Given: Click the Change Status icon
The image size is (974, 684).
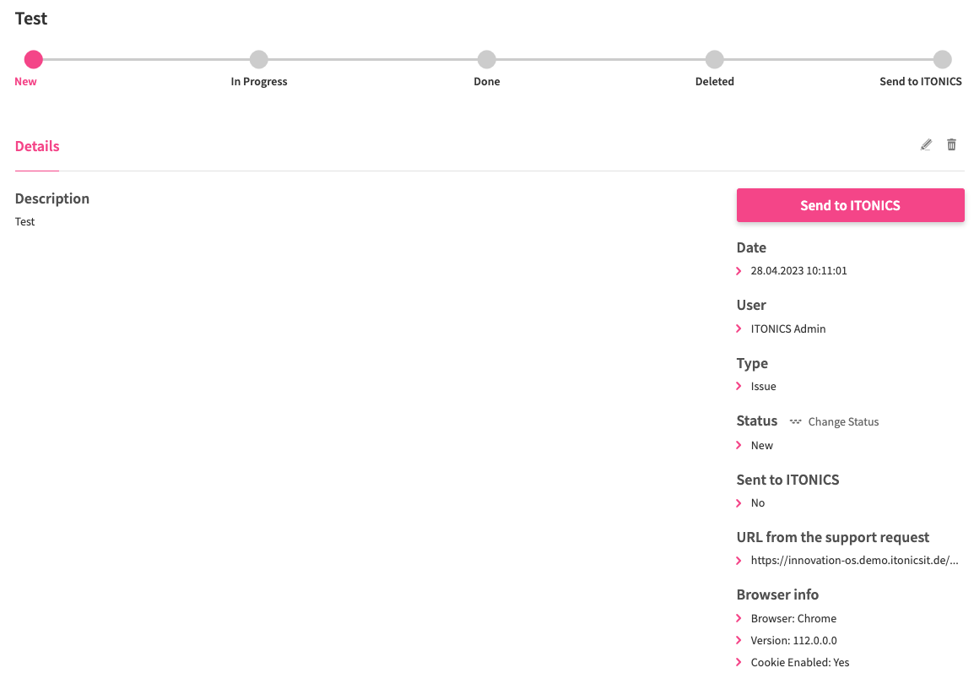Looking at the screenshot, I should [x=795, y=421].
